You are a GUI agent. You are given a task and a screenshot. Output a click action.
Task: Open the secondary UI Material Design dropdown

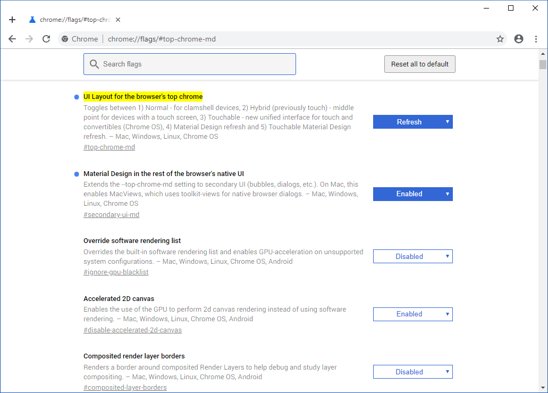click(x=412, y=194)
